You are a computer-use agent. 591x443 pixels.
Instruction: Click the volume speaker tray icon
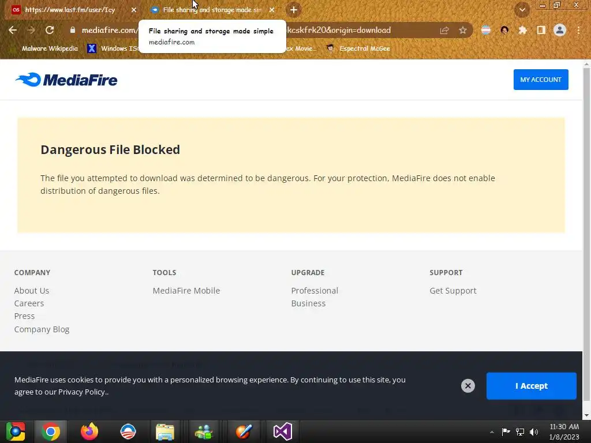pyautogui.click(x=534, y=431)
